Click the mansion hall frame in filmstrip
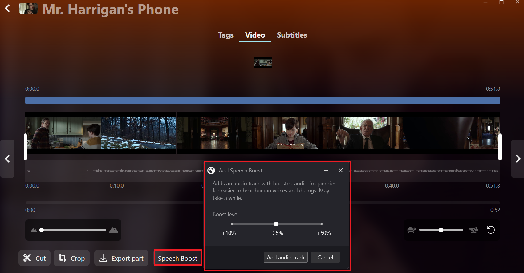The width and height of the screenshot is (524, 273). pyautogui.click(x=215, y=133)
